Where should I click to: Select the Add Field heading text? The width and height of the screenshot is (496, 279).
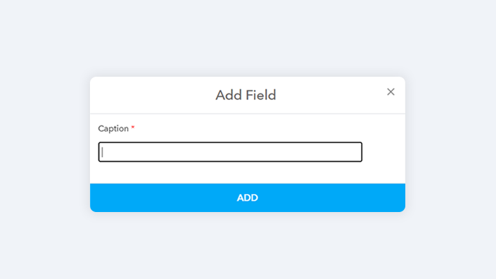246,95
